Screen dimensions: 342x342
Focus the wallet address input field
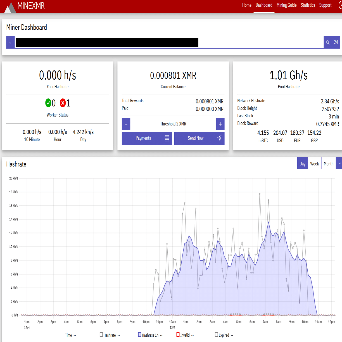tap(169, 42)
